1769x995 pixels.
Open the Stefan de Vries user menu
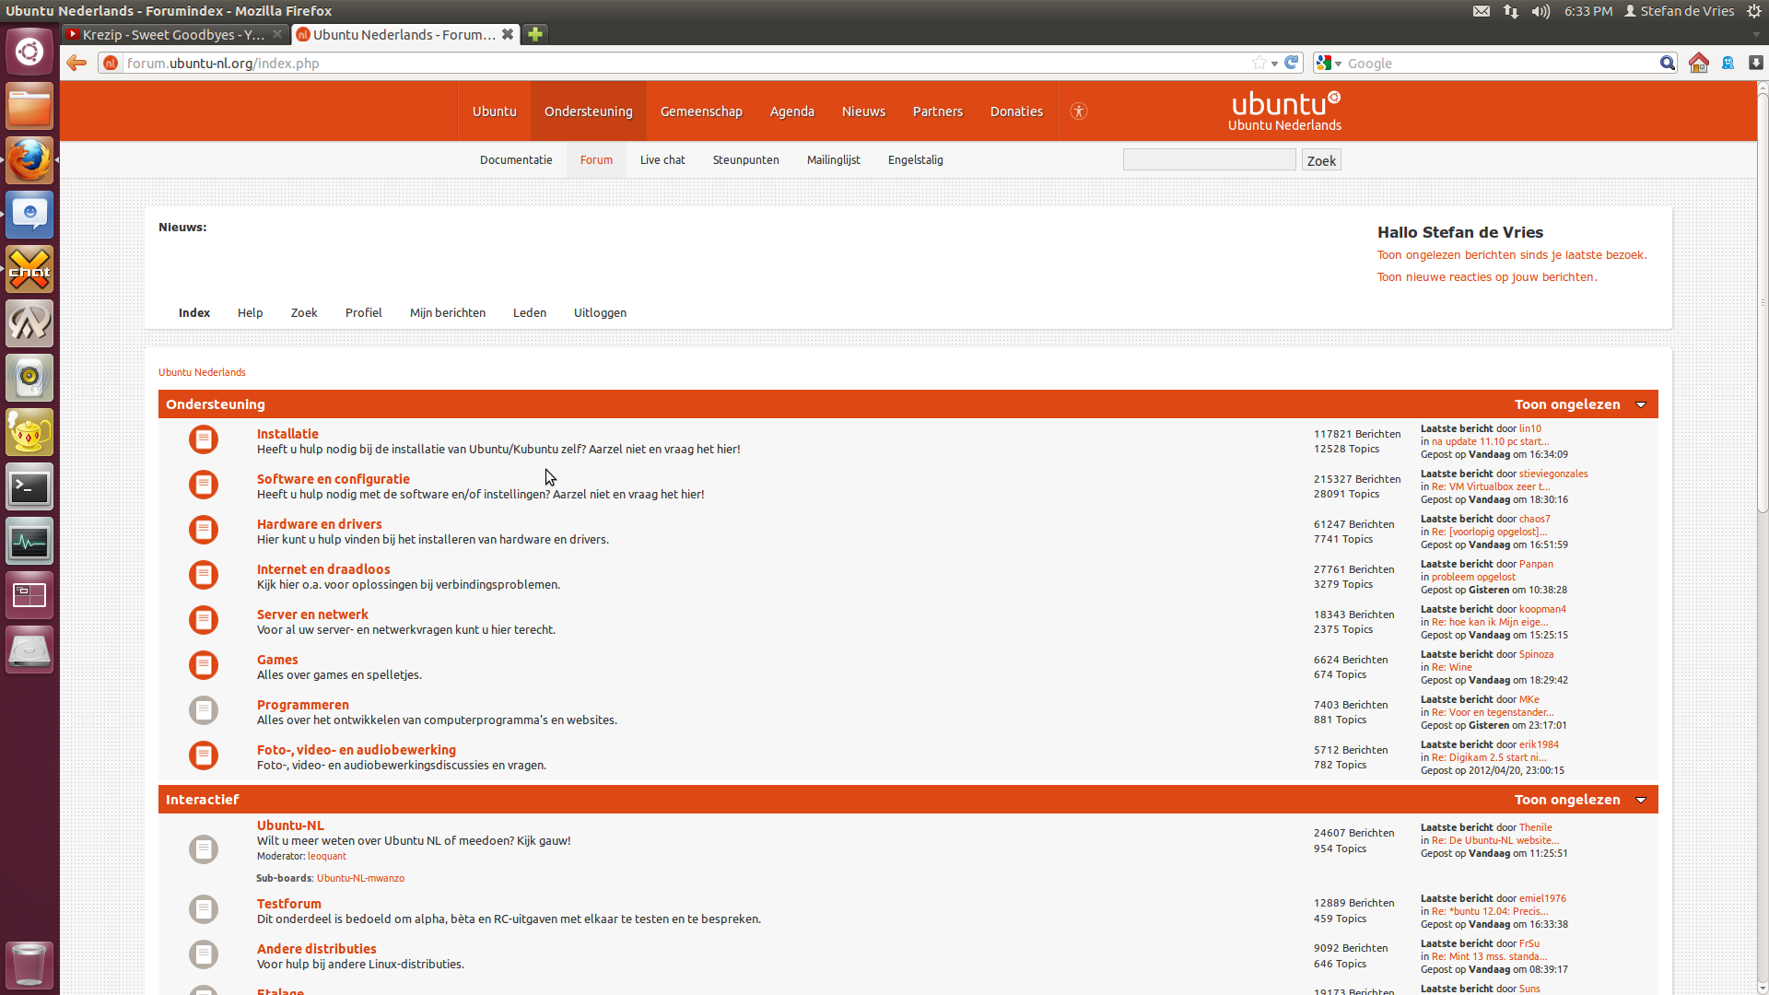pyautogui.click(x=1679, y=11)
